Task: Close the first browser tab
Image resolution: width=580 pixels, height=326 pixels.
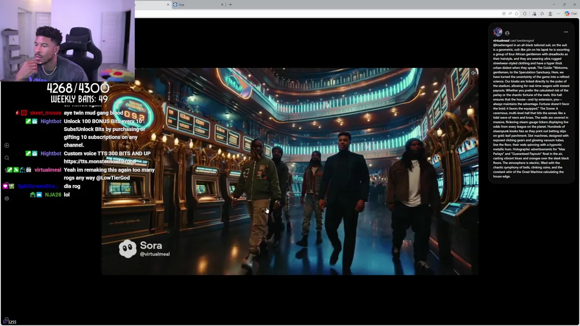Action: point(168,5)
